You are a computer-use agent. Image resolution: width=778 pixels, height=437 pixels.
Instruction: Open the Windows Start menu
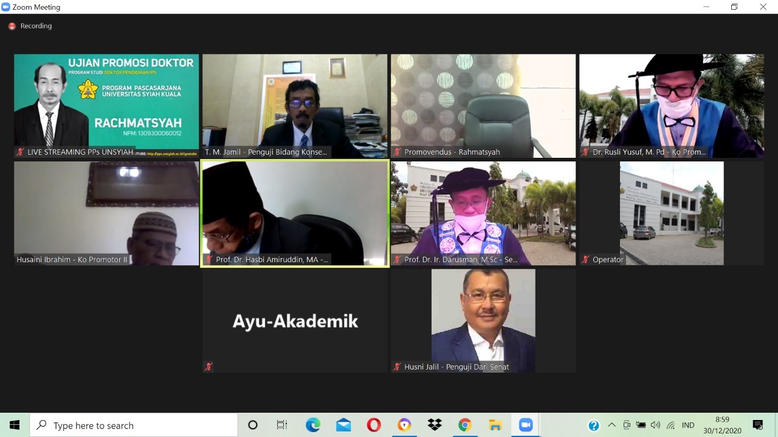pos(15,425)
